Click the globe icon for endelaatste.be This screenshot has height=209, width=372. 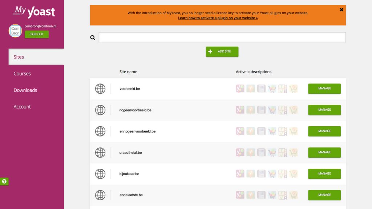click(100, 195)
